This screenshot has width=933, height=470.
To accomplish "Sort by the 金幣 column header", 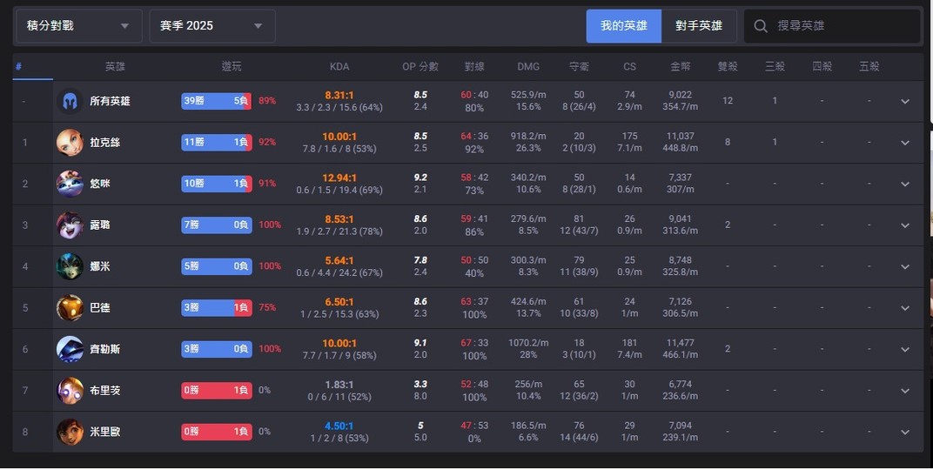I will point(681,67).
